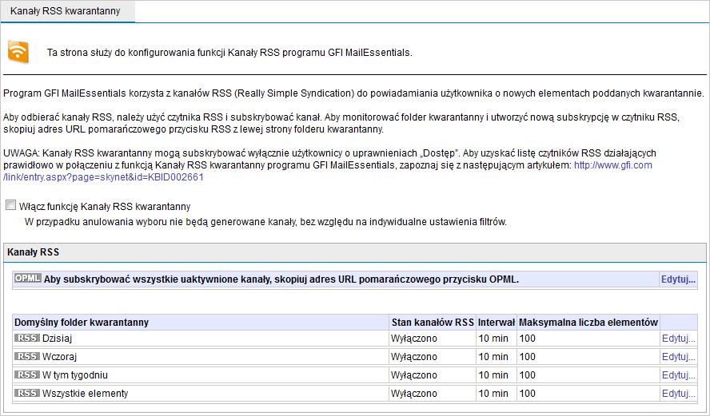
Task: Click Edytuj in the OPML row
Action: pos(678,279)
